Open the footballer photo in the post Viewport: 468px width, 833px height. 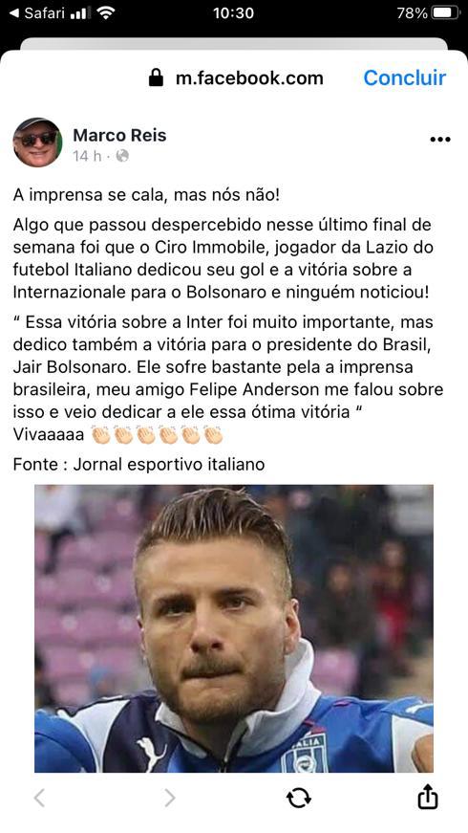[x=234, y=628]
